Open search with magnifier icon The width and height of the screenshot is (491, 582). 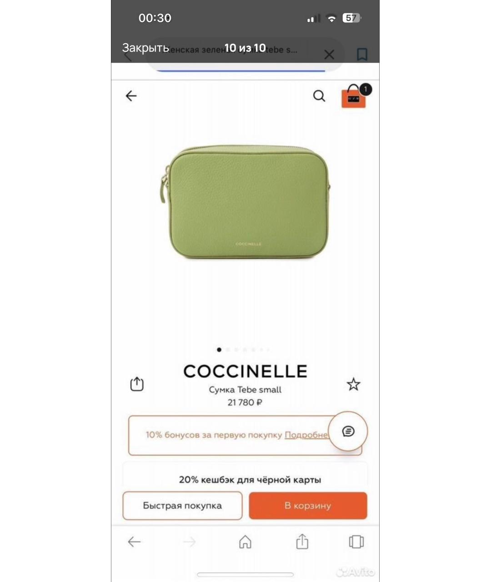pos(319,96)
